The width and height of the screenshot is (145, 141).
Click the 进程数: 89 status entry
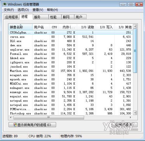click(10, 136)
